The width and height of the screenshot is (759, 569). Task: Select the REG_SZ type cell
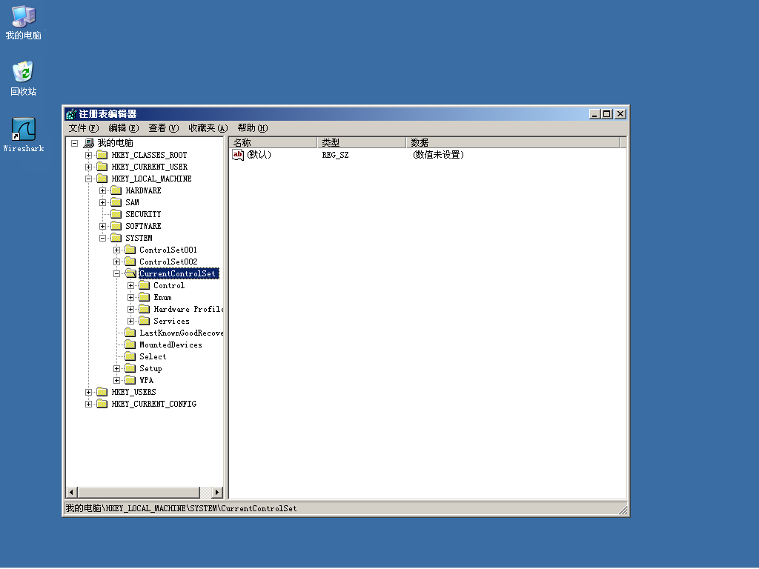[x=335, y=155]
